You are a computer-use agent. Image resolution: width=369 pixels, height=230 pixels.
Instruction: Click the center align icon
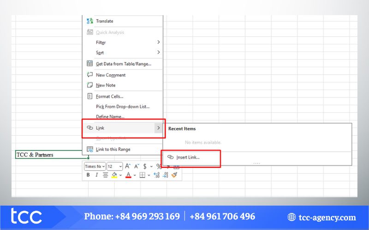click(x=105, y=175)
